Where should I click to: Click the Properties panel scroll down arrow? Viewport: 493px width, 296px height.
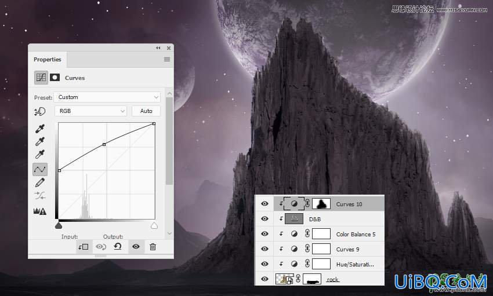[x=169, y=233]
